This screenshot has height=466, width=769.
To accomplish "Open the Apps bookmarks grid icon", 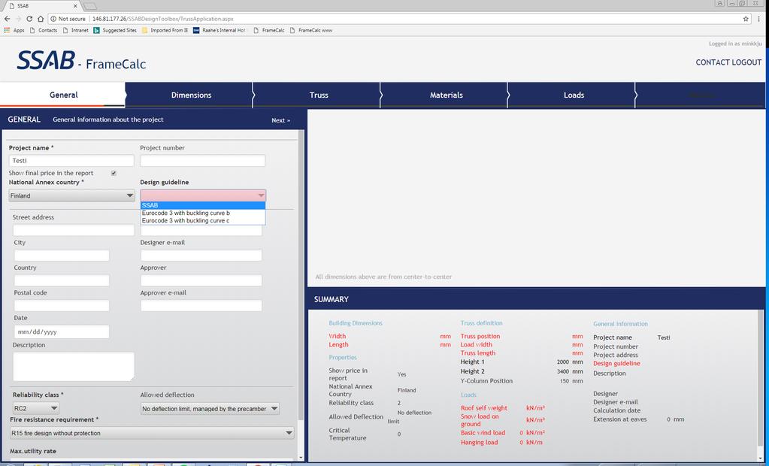I will pyautogui.click(x=7, y=30).
